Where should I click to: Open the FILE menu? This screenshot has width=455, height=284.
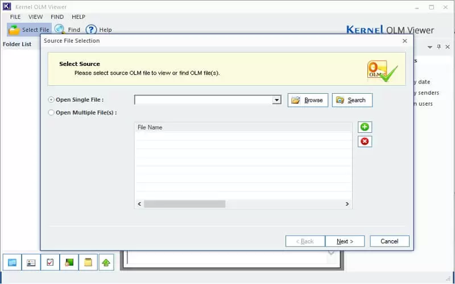tap(15, 17)
